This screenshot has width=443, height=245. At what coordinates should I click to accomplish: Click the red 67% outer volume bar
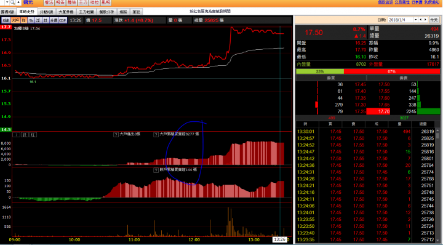point(392,71)
